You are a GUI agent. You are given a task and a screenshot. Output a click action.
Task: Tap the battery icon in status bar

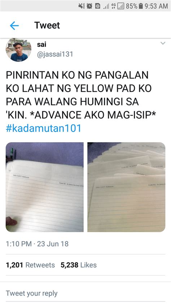tap(141, 6)
